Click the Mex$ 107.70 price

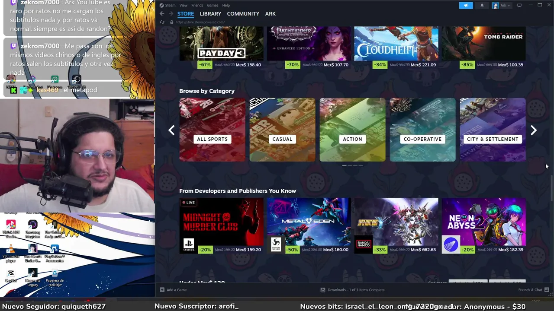[336, 65]
